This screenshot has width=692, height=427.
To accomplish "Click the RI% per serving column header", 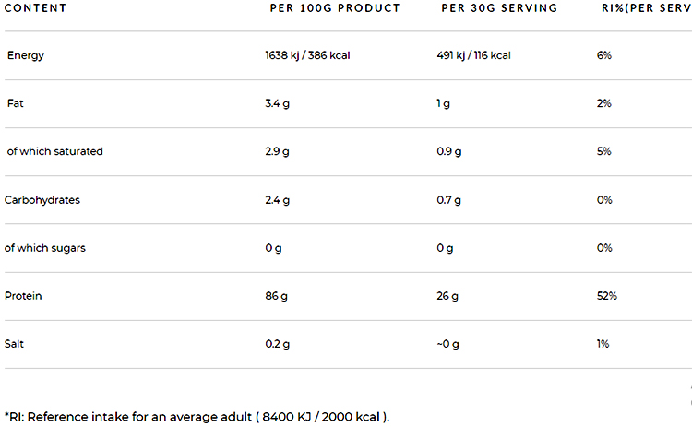I will click(x=644, y=8).
